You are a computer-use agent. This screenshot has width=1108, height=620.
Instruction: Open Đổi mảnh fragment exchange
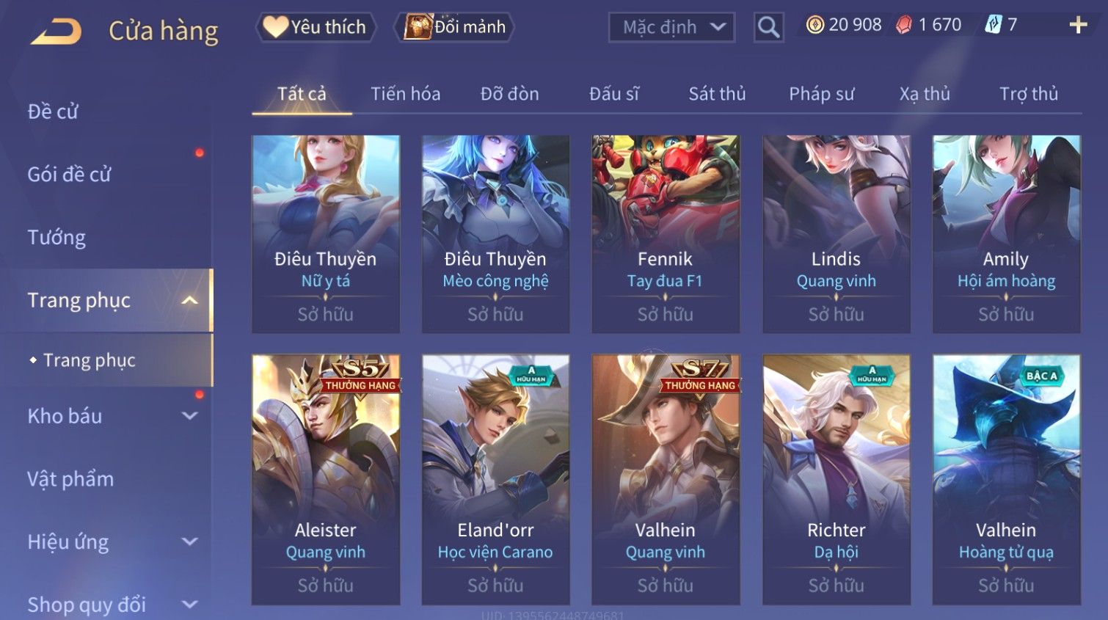tap(455, 27)
